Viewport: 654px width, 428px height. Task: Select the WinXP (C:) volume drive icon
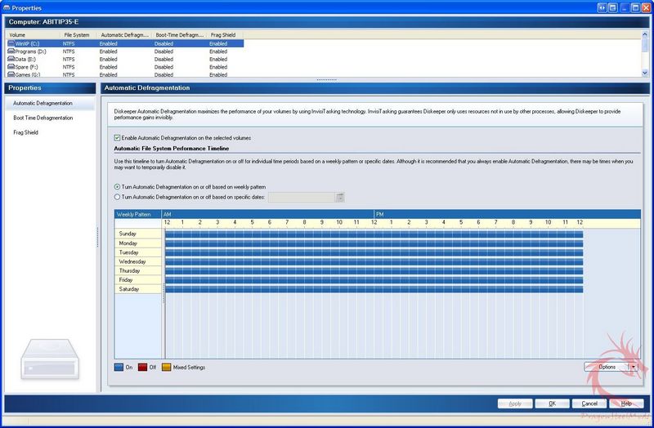point(10,43)
